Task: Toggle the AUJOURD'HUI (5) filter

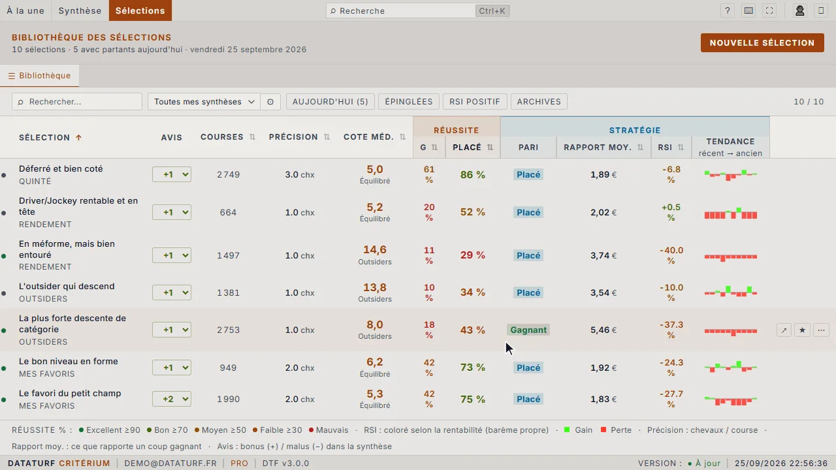Action: coord(330,102)
